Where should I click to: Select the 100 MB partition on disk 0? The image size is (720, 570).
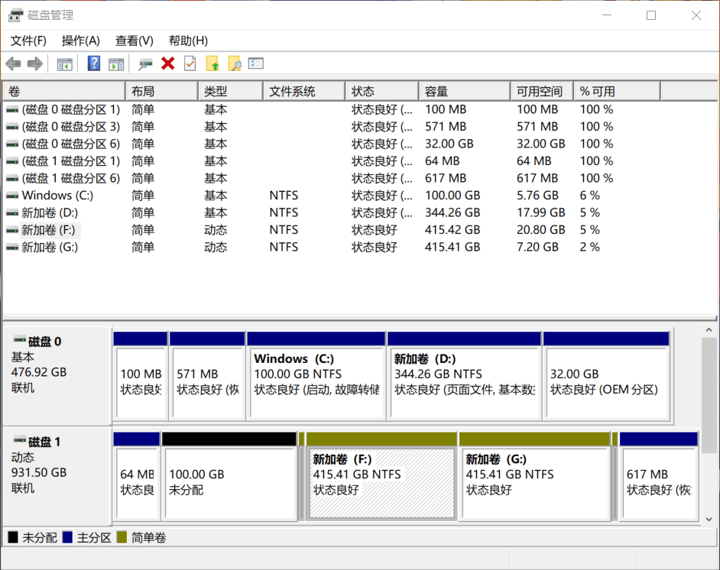tap(141, 375)
